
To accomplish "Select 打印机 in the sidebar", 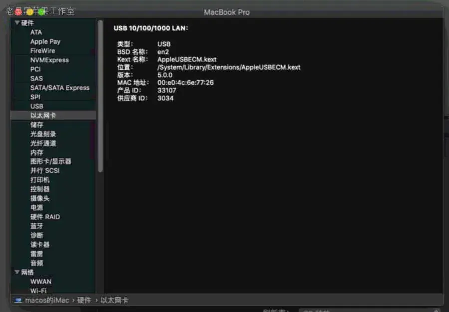I will pyautogui.click(x=40, y=180).
